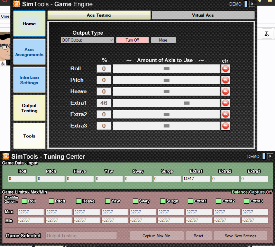The width and height of the screenshot is (275, 247).
Task: Click the Turn Off output button
Action: [132, 40]
